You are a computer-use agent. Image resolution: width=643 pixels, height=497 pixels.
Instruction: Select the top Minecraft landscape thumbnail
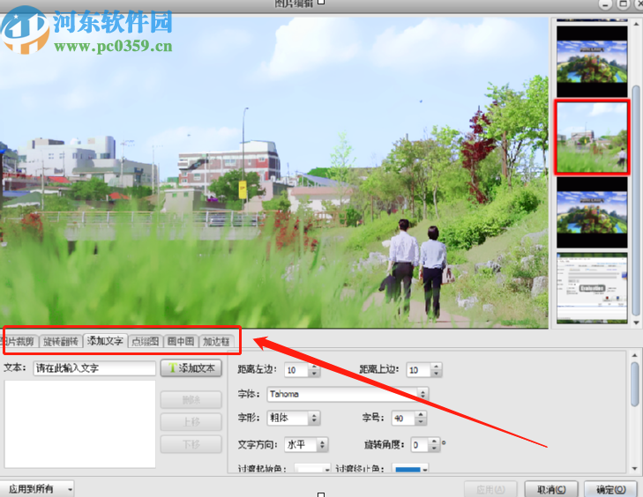[592, 62]
